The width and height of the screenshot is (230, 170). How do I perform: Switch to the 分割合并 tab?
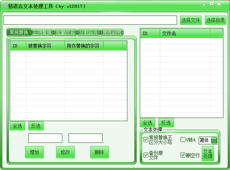click(89, 32)
